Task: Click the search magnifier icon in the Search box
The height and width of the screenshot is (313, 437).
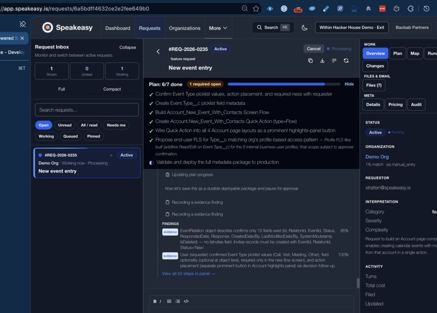Action: 259,27
